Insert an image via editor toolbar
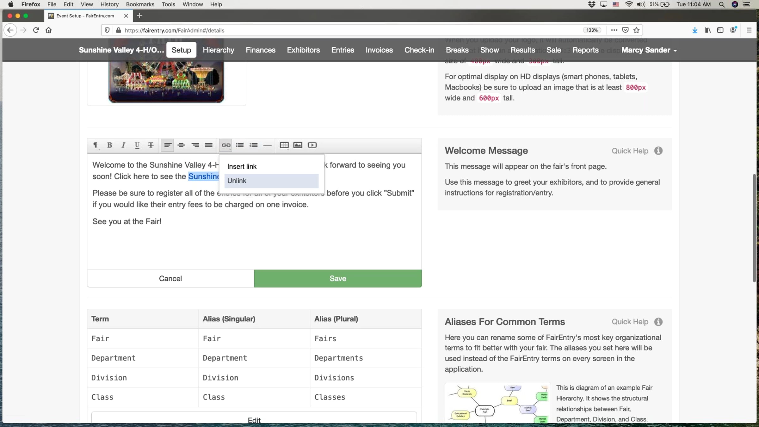759x427 pixels. tap(298, 145)
